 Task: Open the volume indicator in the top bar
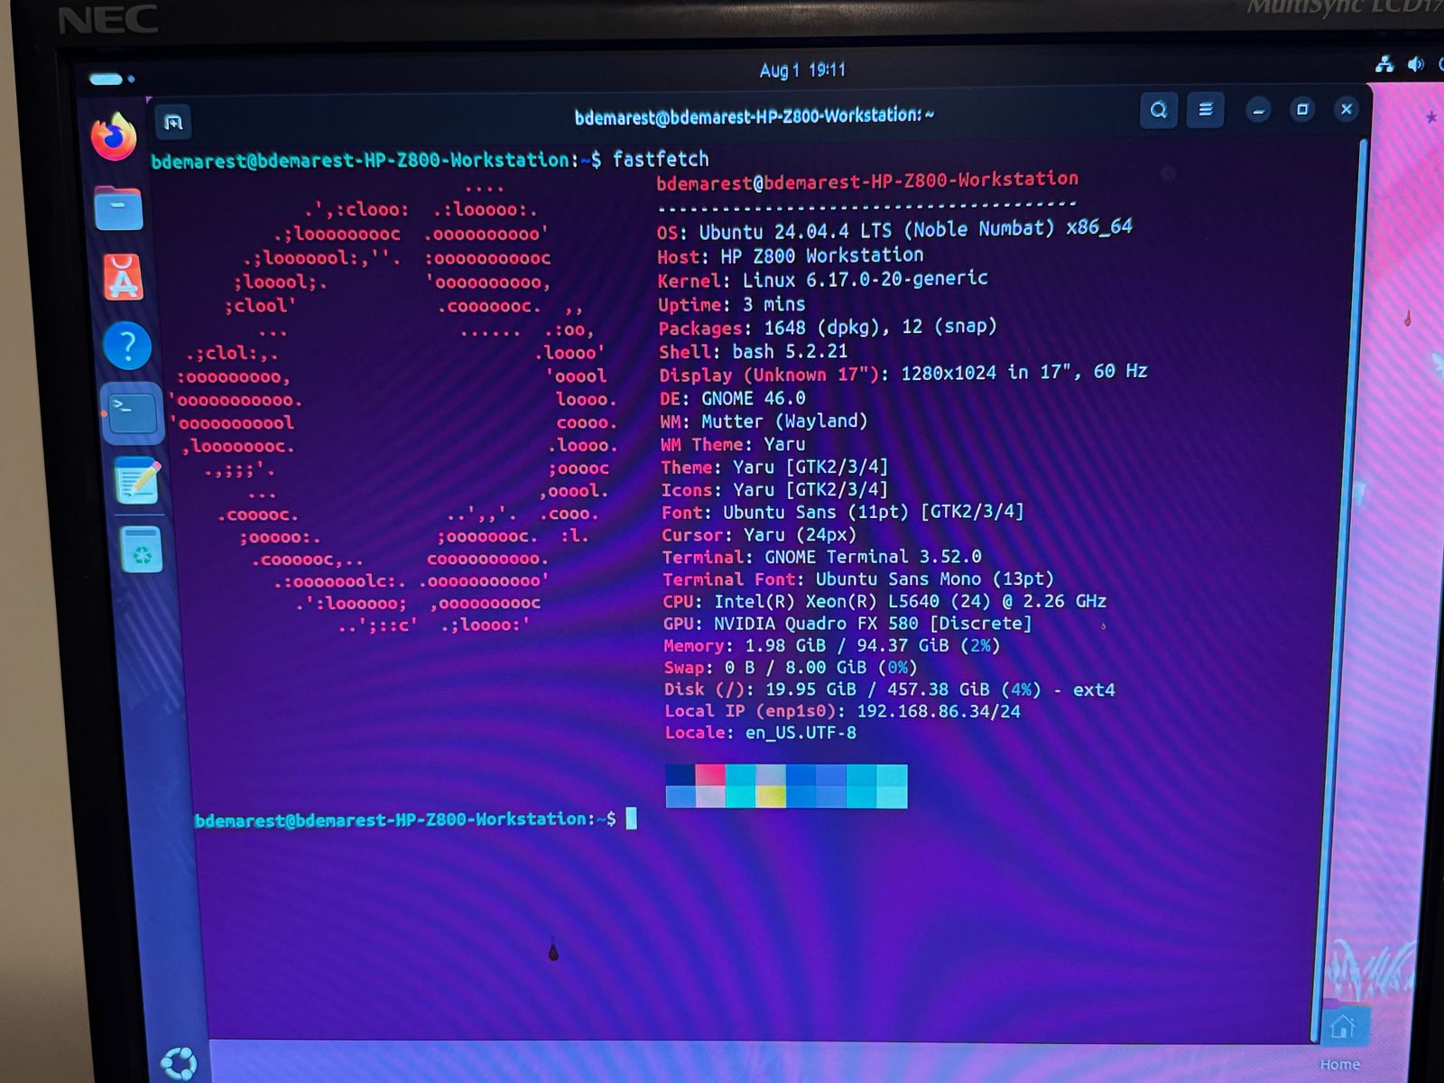(x=1415, y=64)
